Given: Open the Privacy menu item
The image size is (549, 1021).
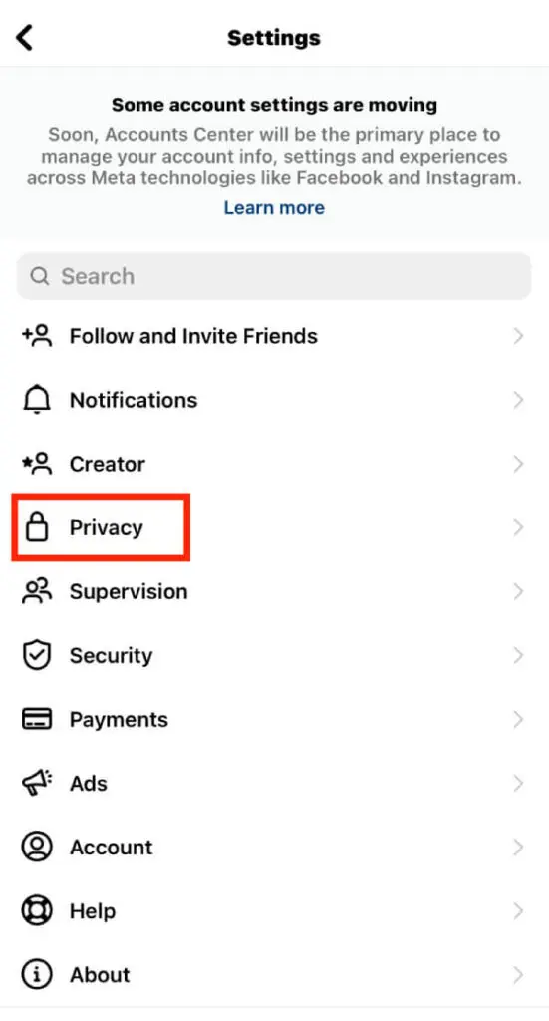Looking at the screenshot, I should pyautogui.click(x=275, y=527).
